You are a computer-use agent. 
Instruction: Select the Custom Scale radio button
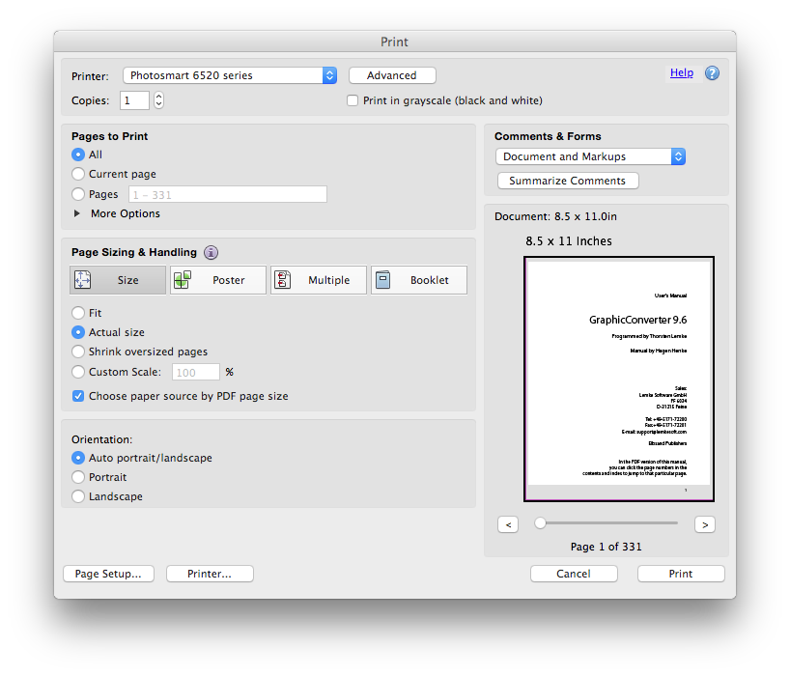(78, 372)
